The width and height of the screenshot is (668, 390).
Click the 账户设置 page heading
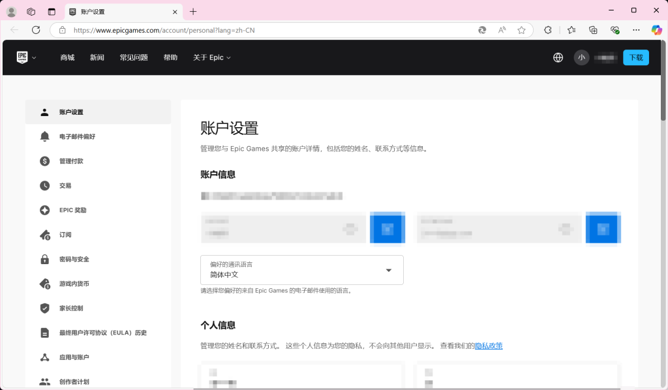tap(229, 128)
